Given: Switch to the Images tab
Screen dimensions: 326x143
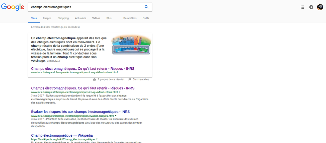Looking at the screenshot, I should coord(47,18).
